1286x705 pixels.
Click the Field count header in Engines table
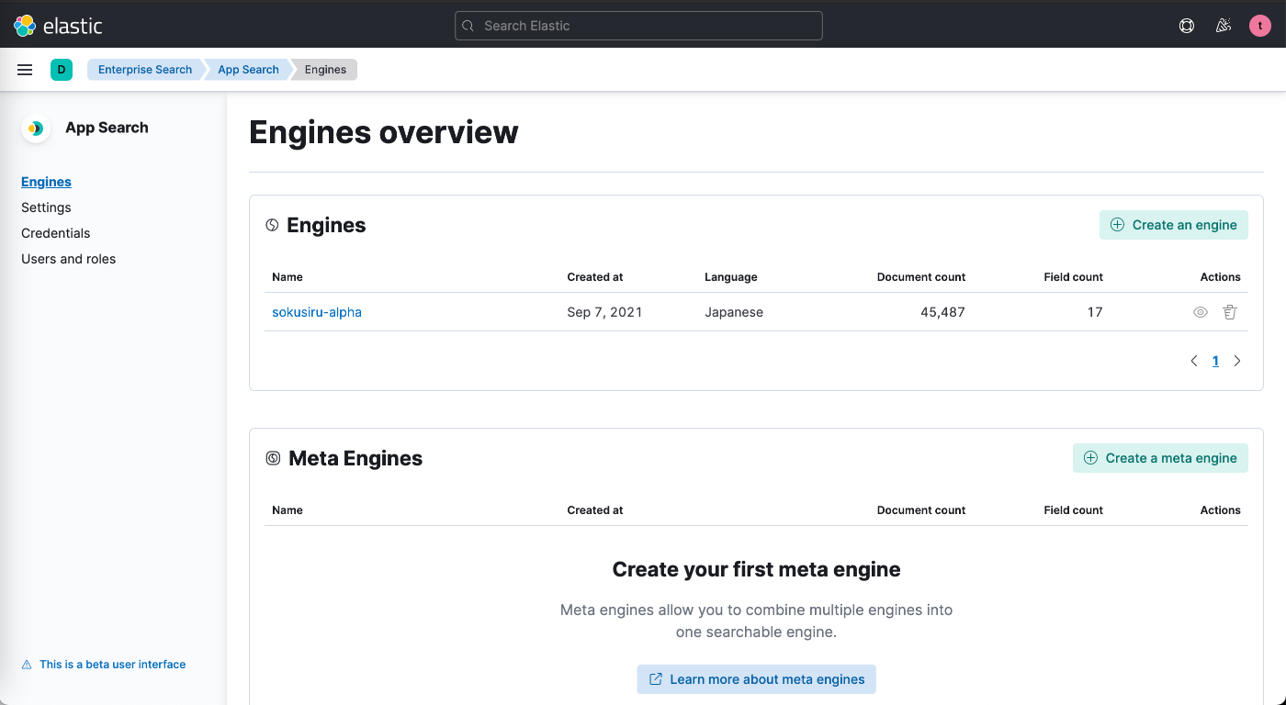pyautogui.click(x=1074, y=277)
